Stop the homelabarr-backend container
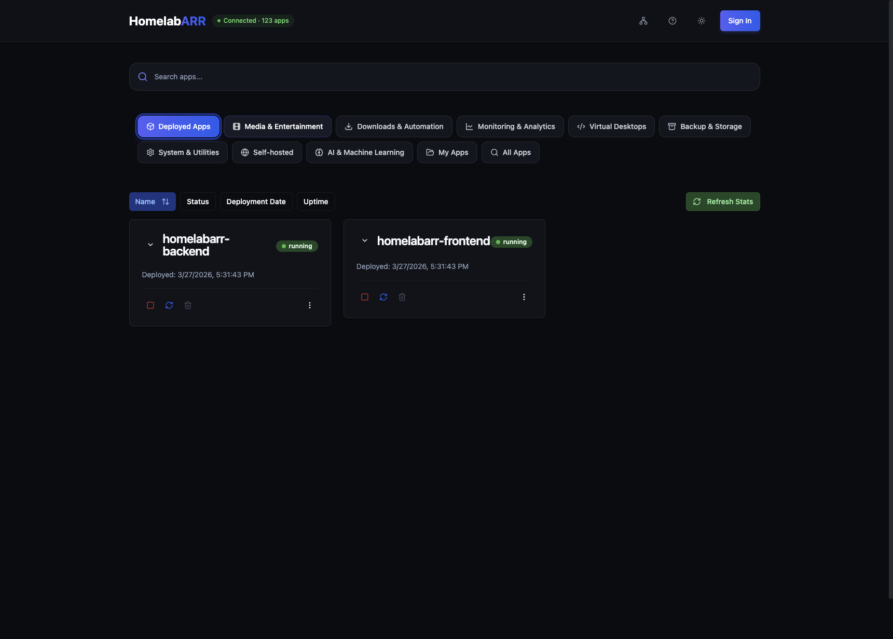The width and height of the screenshot is (893, 639). (x=150, y=305)
